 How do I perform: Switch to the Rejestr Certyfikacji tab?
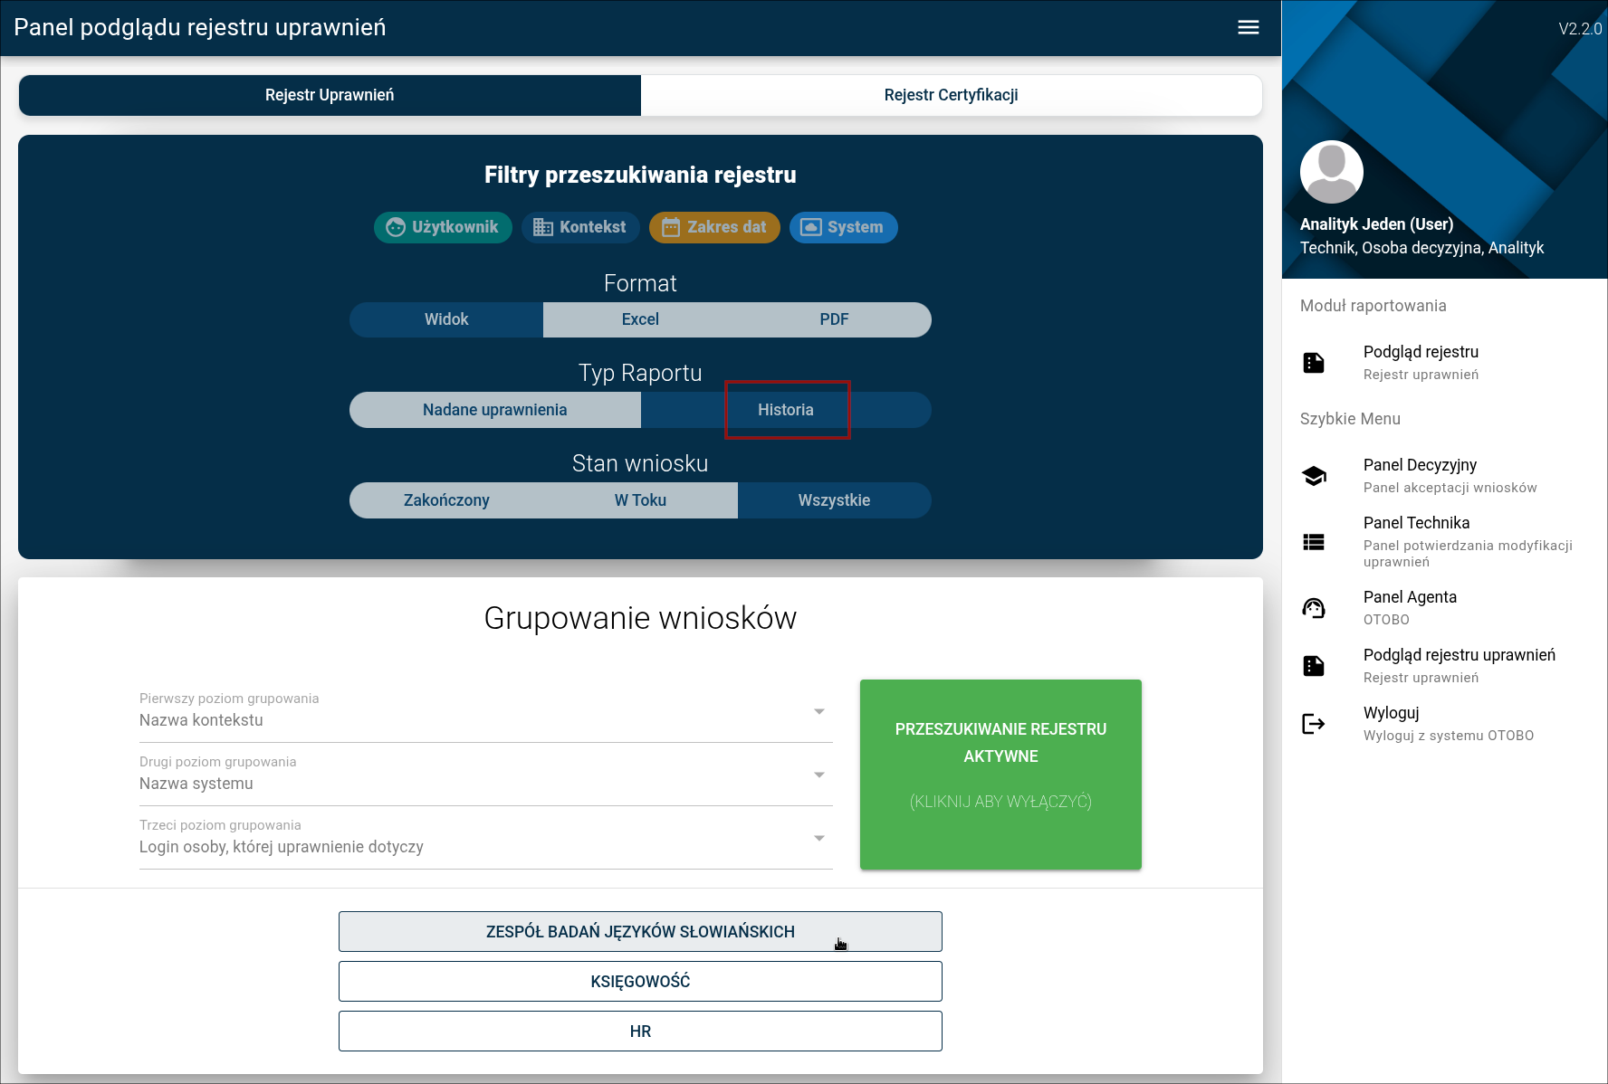click(951, 95)
